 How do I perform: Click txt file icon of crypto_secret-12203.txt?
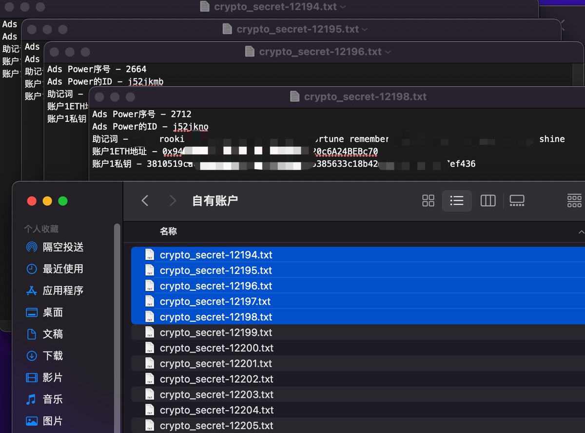coord(150,394)
